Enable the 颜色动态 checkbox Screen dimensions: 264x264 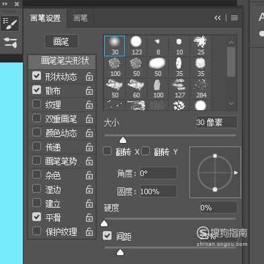point(36,132)
